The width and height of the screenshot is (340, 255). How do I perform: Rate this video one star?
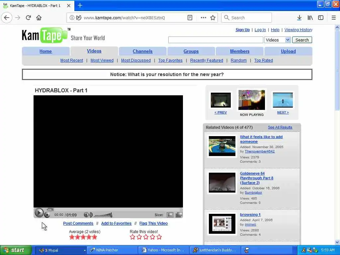132,237
